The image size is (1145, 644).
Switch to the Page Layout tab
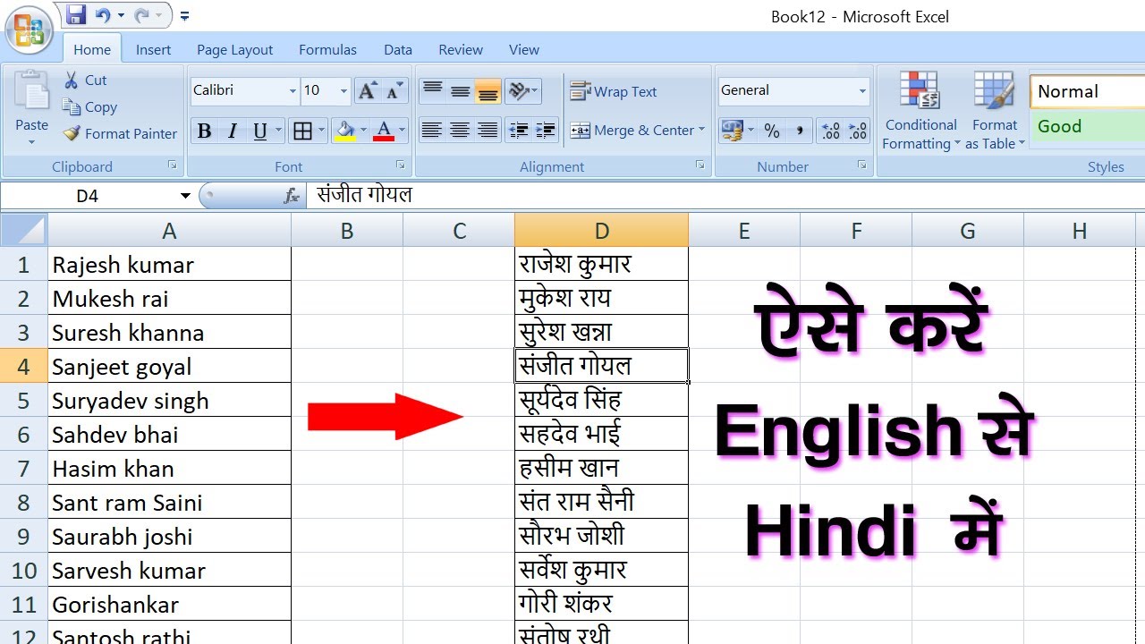tap(234, 50)
